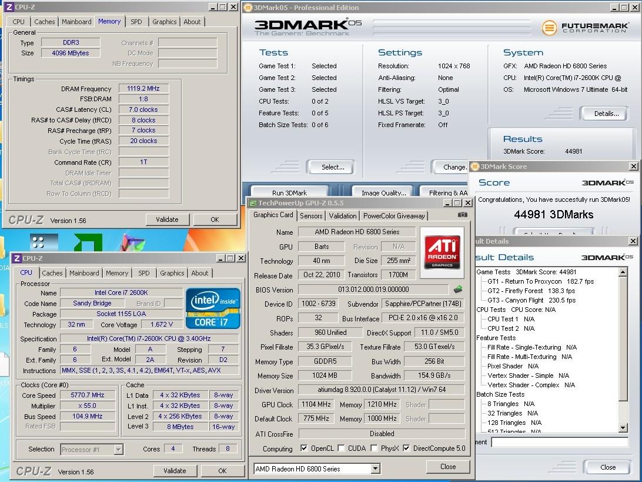Click the CPU-Z Memory window title icon
Viewport: 642px width, 482px height.
coord(9,7)
